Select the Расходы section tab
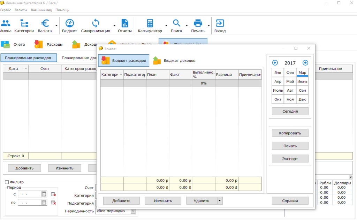Screen dimensions: 357x221 click(x=48, y=44)
